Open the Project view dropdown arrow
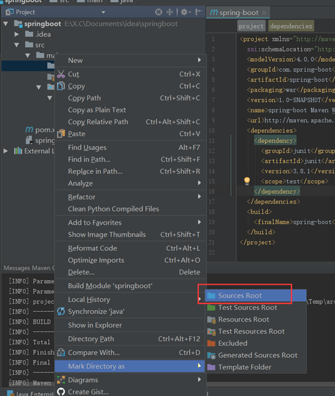 pyautogui.click(x=103, y=12)
